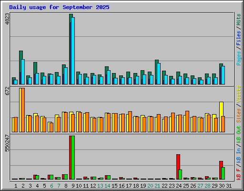Screen dimensions: 244x191
Task: Click the "kB In" legend label
Action: (239, 155)
